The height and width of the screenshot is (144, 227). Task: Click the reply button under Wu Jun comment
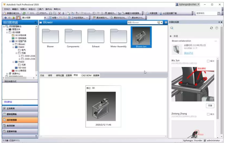click(210, 105)
